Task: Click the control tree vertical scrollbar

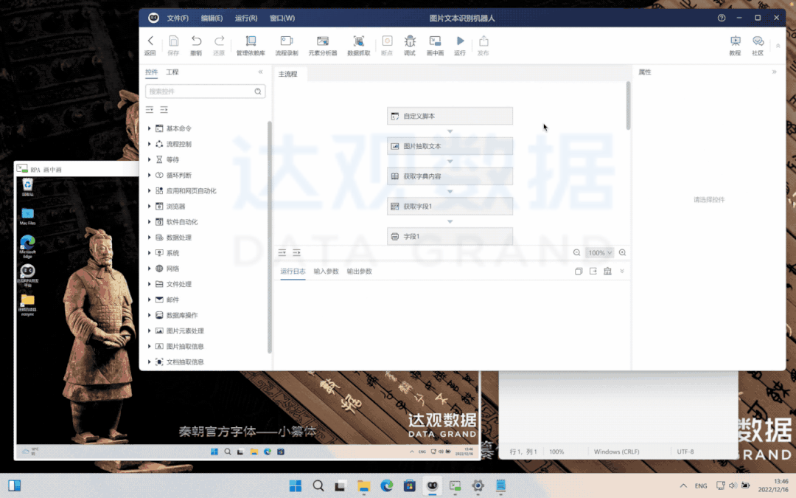Action: (x=269, y=237)
